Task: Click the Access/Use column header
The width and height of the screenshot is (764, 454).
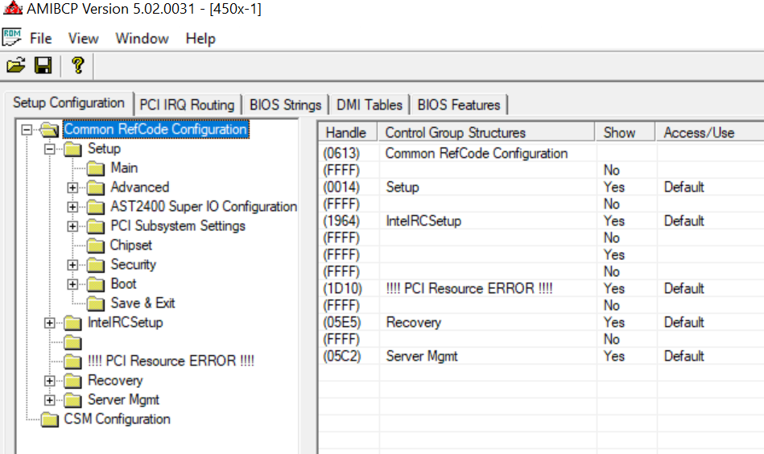Action: point(699,133)
